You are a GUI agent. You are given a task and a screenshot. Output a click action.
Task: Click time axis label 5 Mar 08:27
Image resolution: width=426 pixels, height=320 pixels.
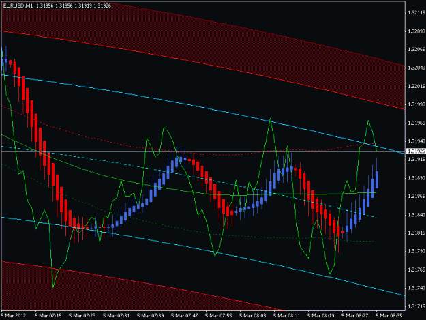[355, 315]
